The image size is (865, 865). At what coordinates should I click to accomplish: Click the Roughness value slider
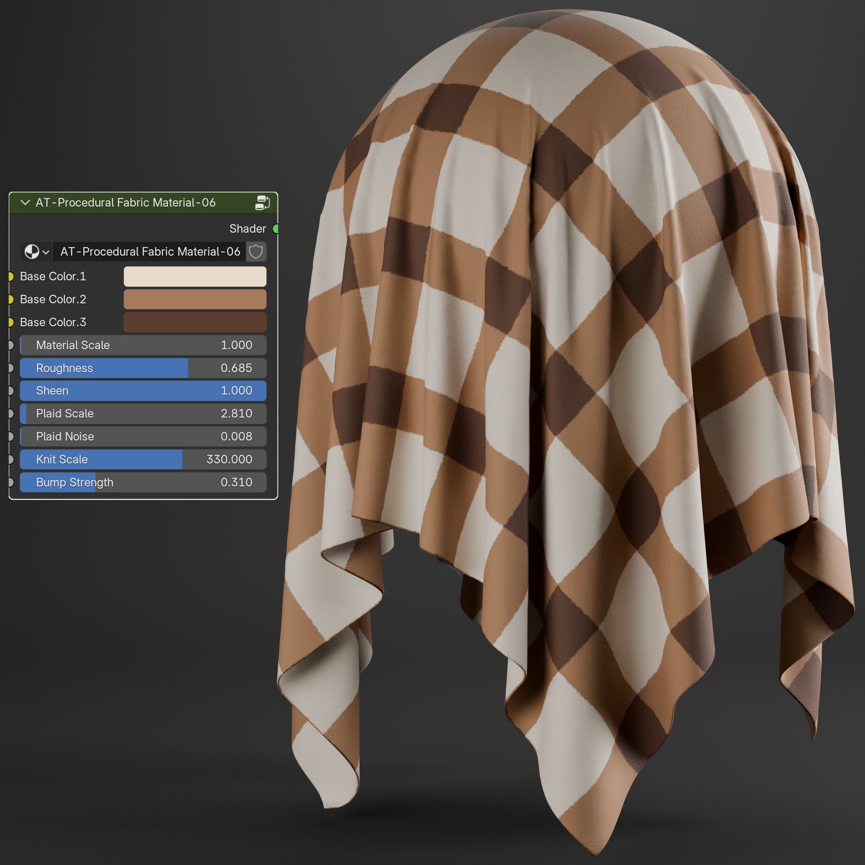[142, 368]
